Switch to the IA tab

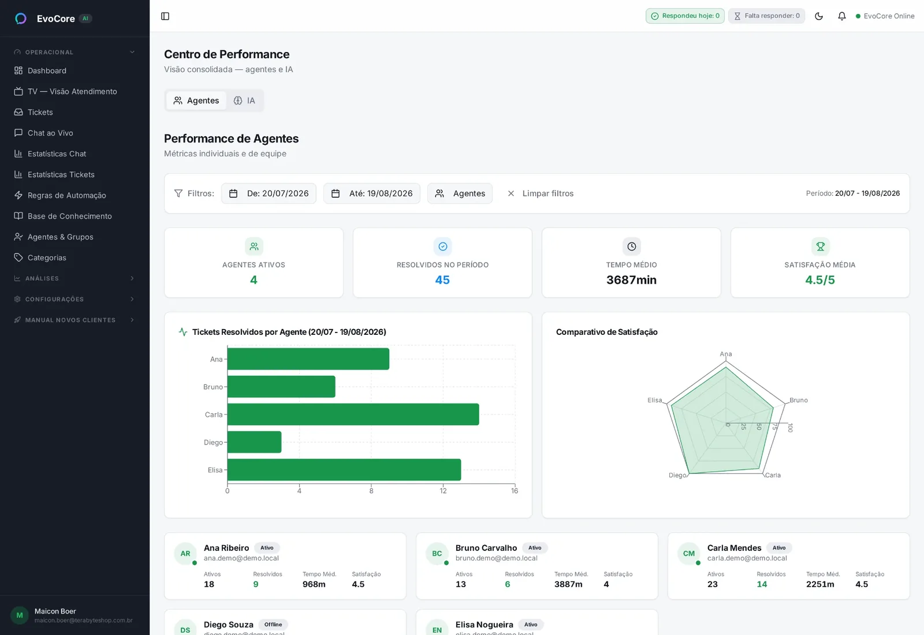(244, 100)
